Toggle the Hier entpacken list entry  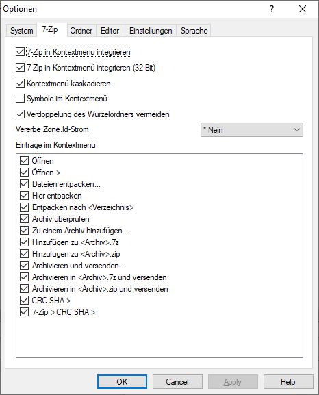pyautogui.click(x=24, y=196)
